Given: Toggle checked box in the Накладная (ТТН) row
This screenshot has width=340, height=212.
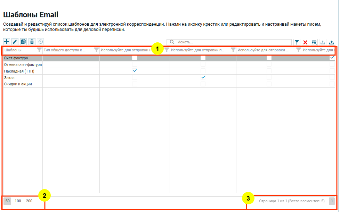Looking at the screenshot, I should 135,71.
